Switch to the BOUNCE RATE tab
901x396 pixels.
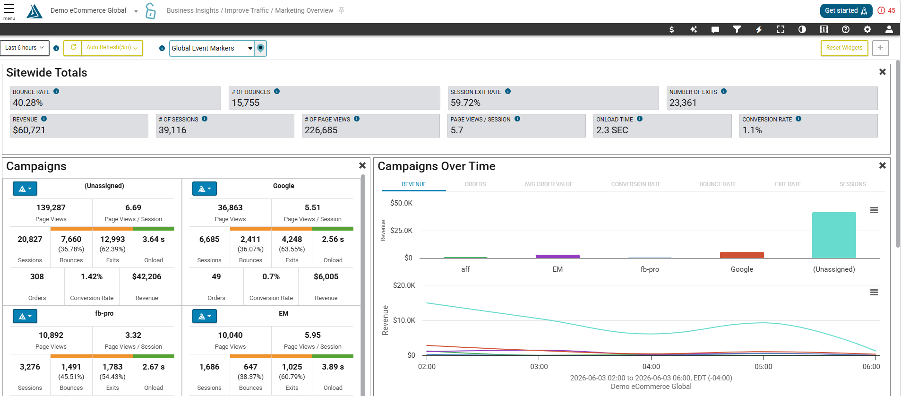(718, 184)
